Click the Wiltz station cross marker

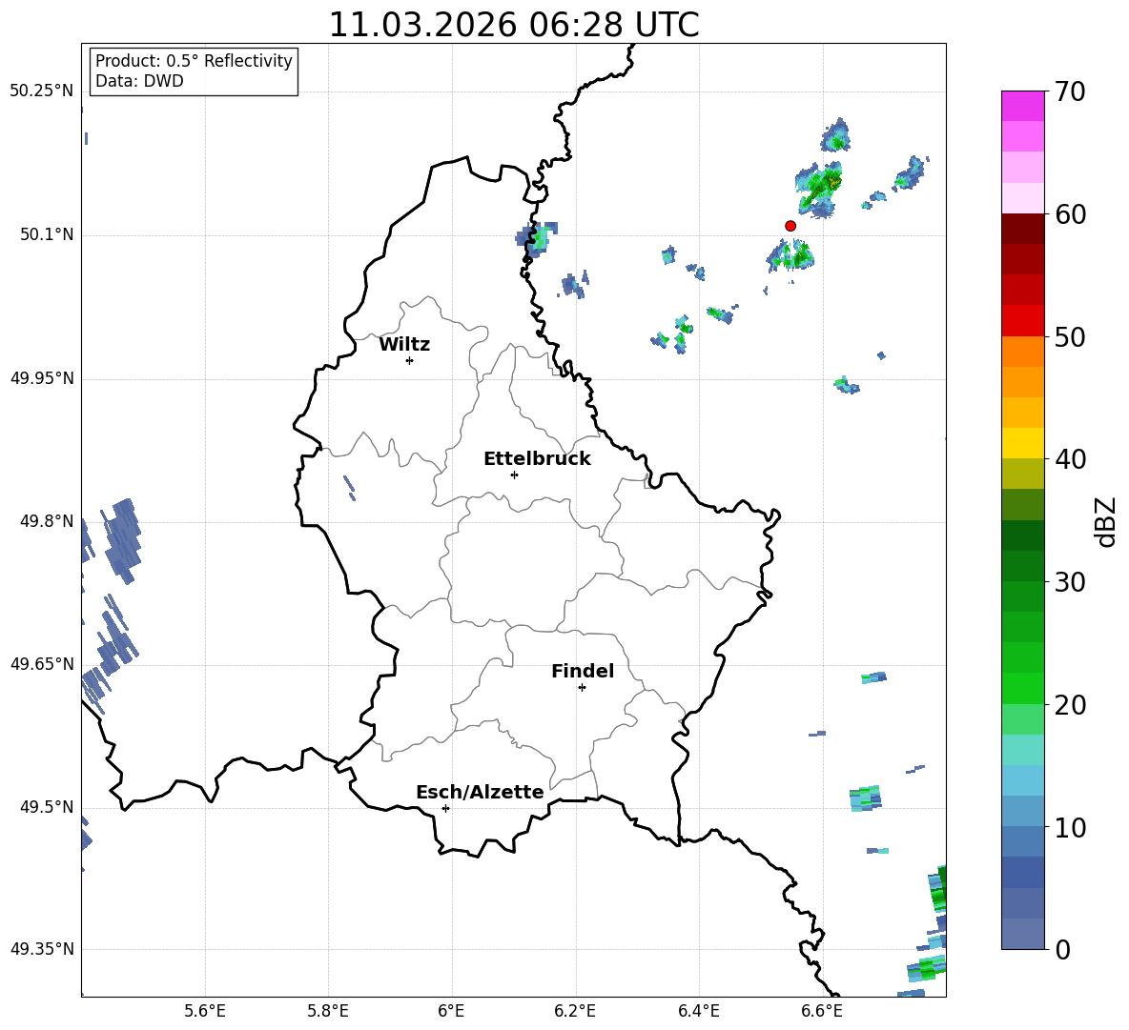click(409, 360)
